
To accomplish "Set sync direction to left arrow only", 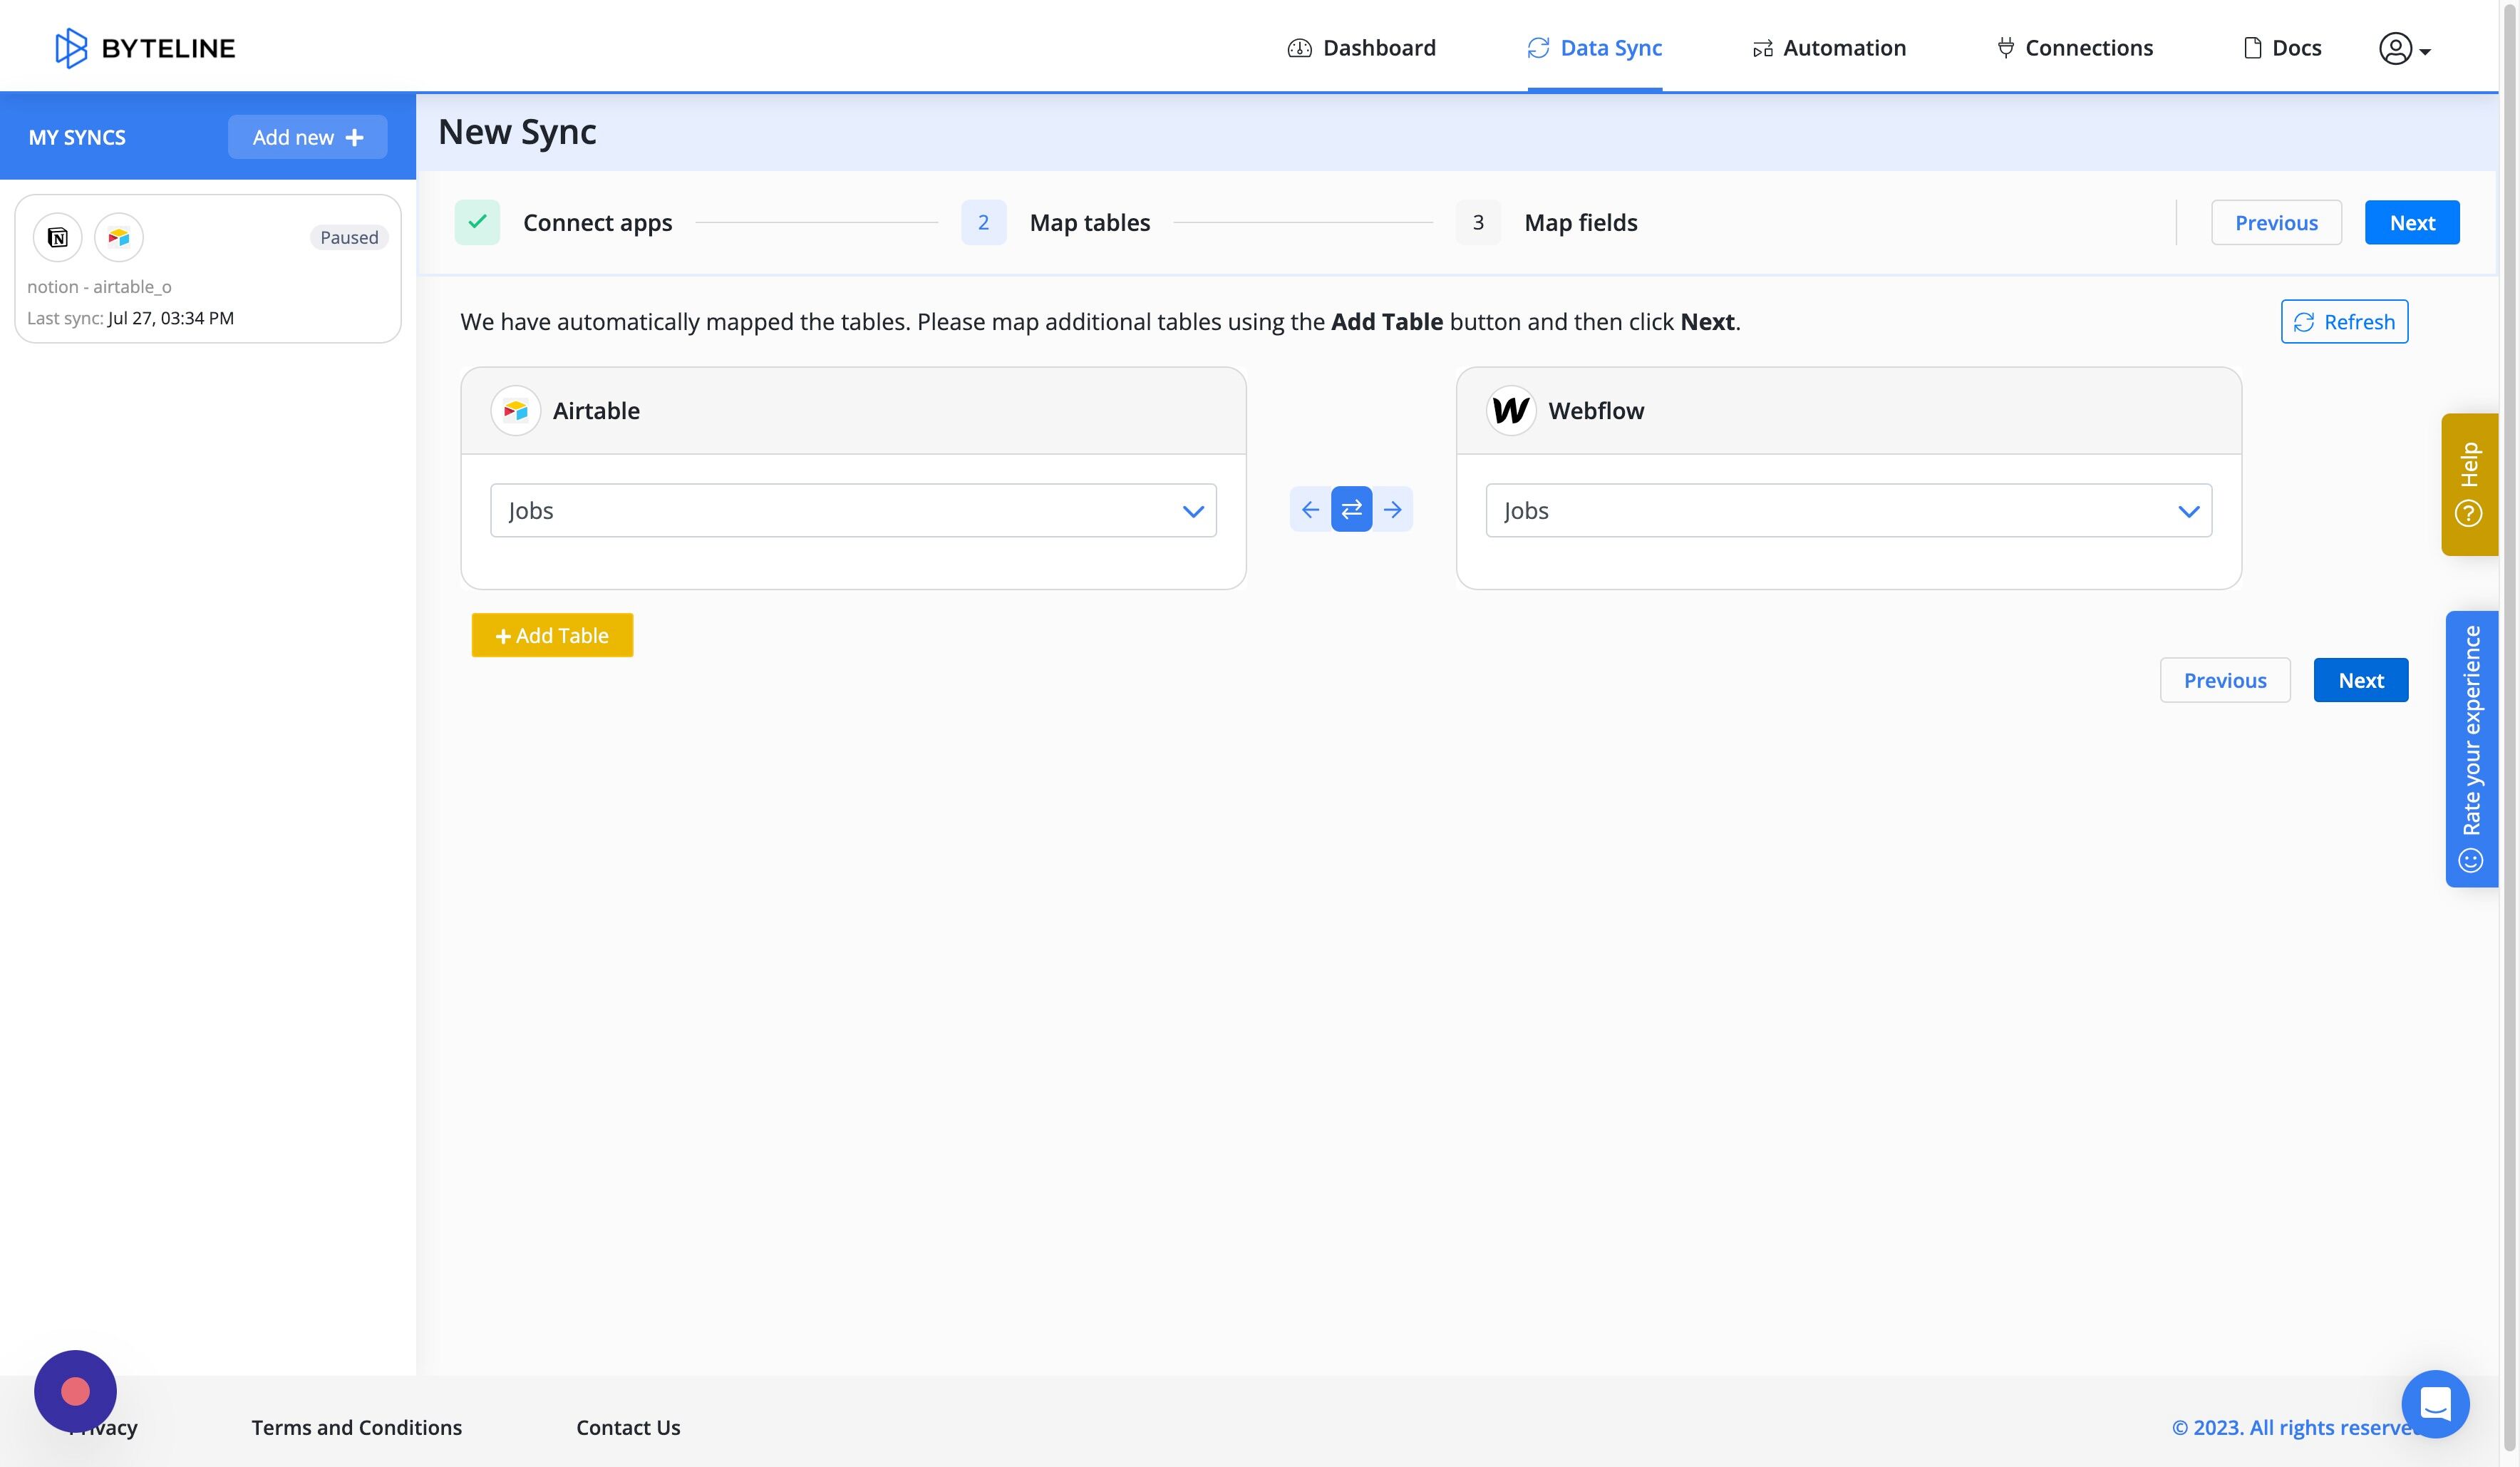I will [x=1310, y=509].
